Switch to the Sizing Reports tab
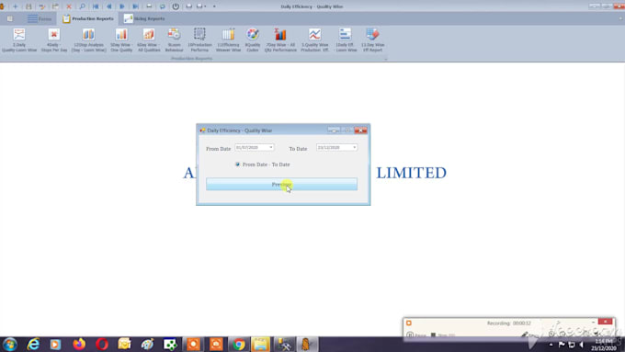The height and width of the screenshot is (352, 625). tap(144, 18)
